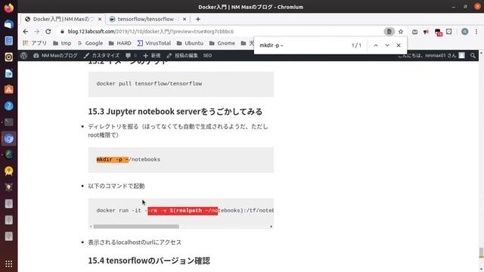Click code scrollbar right arrow
Viewport: 484px width, 272px height.
[x=271, y=227]
